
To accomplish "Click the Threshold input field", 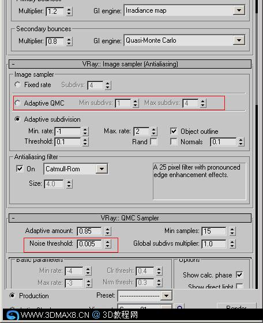I will (67, 142).
